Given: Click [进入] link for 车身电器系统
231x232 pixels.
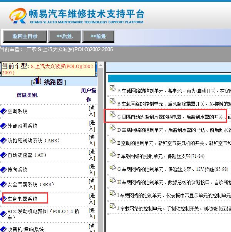Looking at the screenshot, I should [92, 199].
